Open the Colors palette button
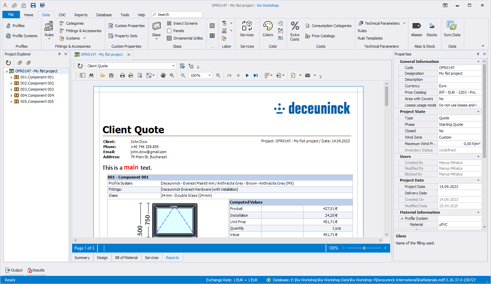Image resolution: width=491 pixels, height=284 pixels. point(268,29)
